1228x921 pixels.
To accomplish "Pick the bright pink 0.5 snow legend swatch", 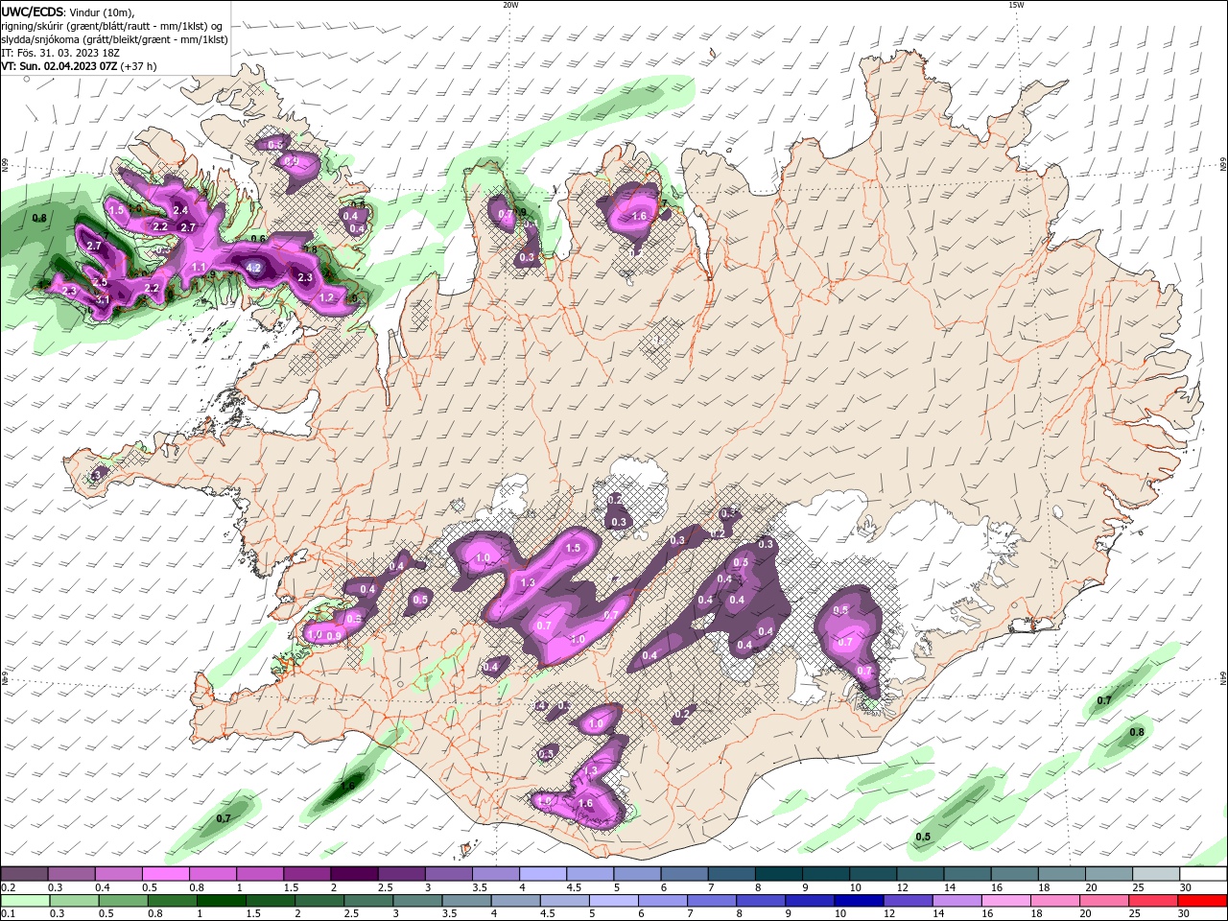I will tap(165, 874).
